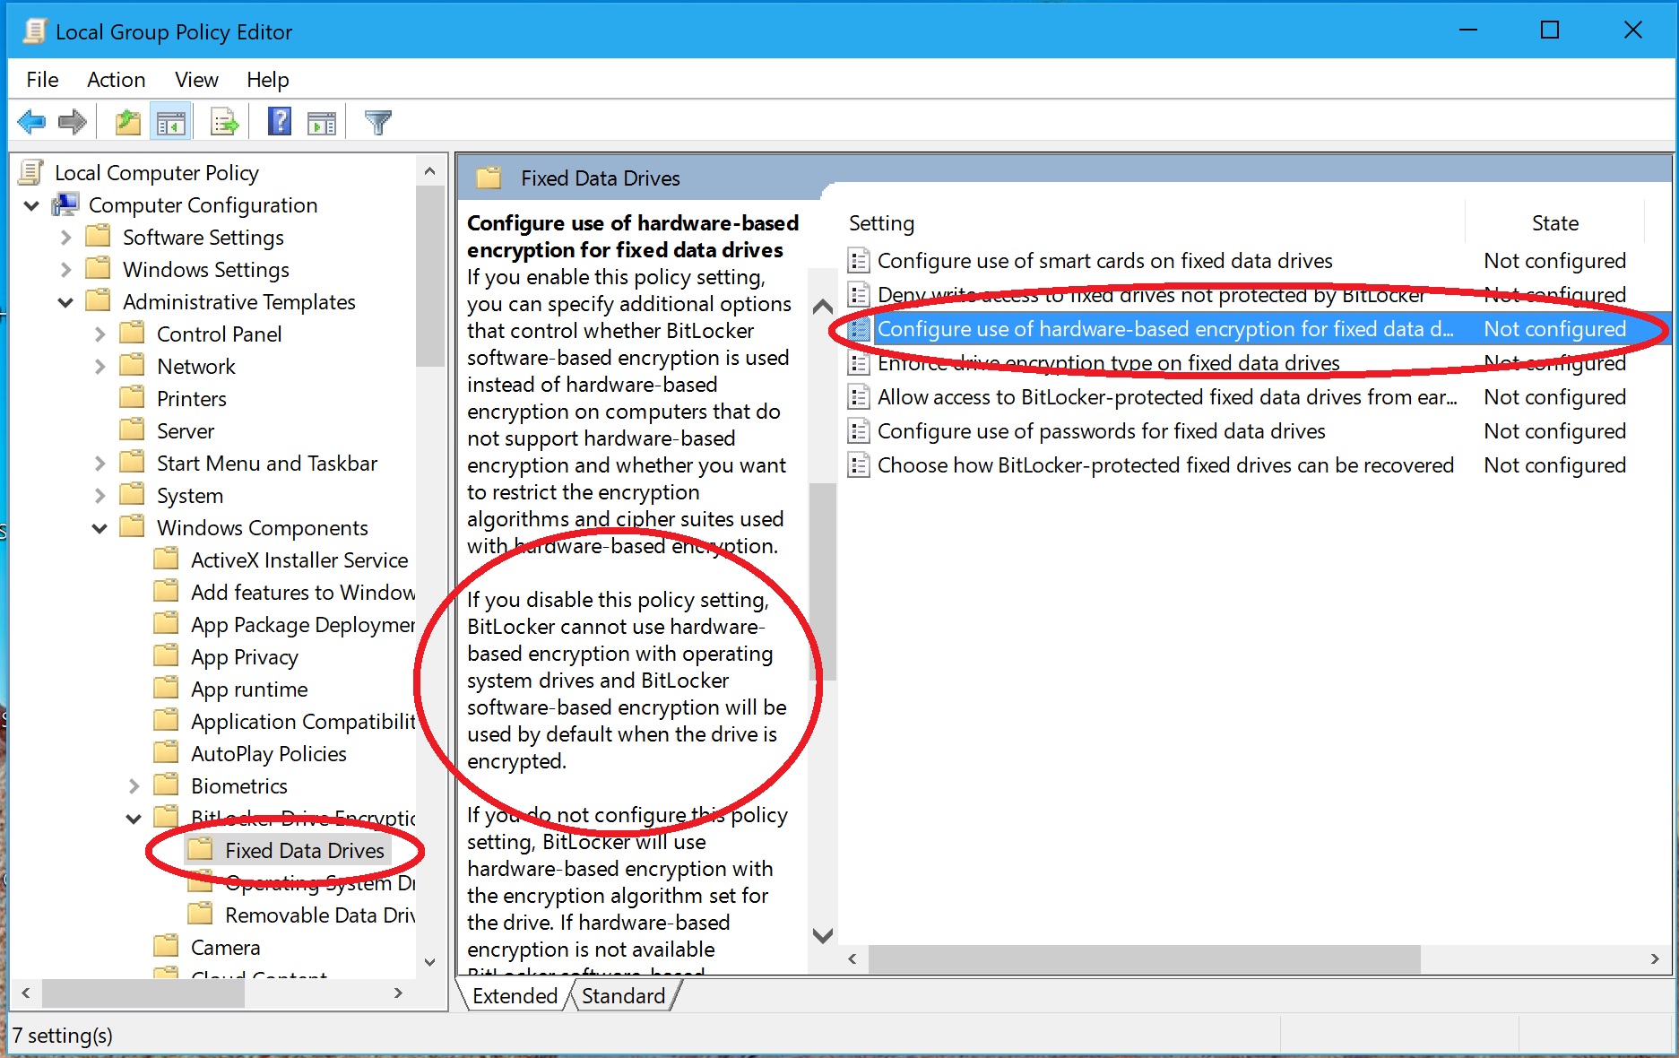Switch to the Extended tab
The height and width of the screenshot is (1058, 1679).
[515, 995]
